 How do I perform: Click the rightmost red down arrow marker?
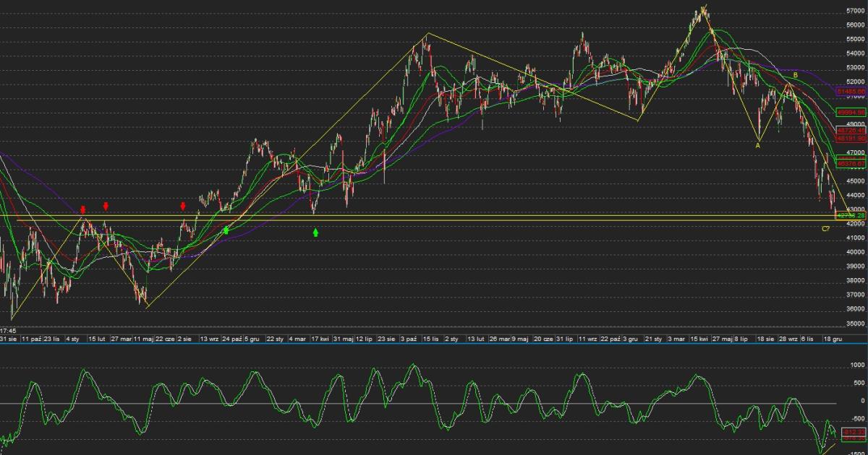[183, 206]
